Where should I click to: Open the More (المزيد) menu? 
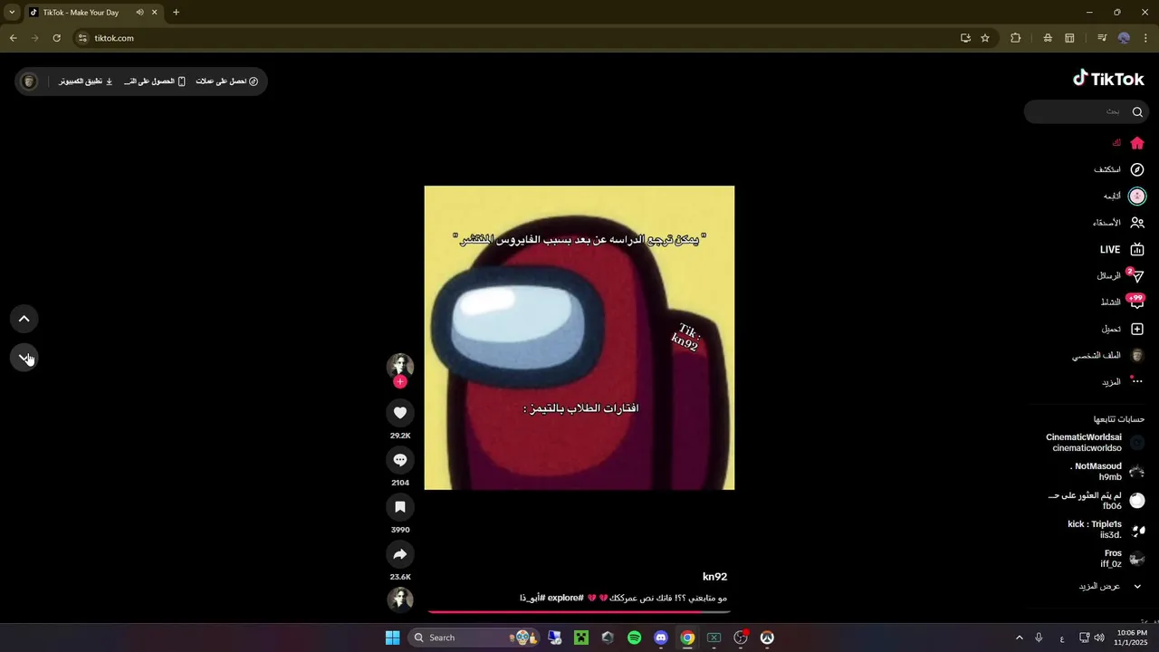pyautogui.click(x=1123, y=382)
